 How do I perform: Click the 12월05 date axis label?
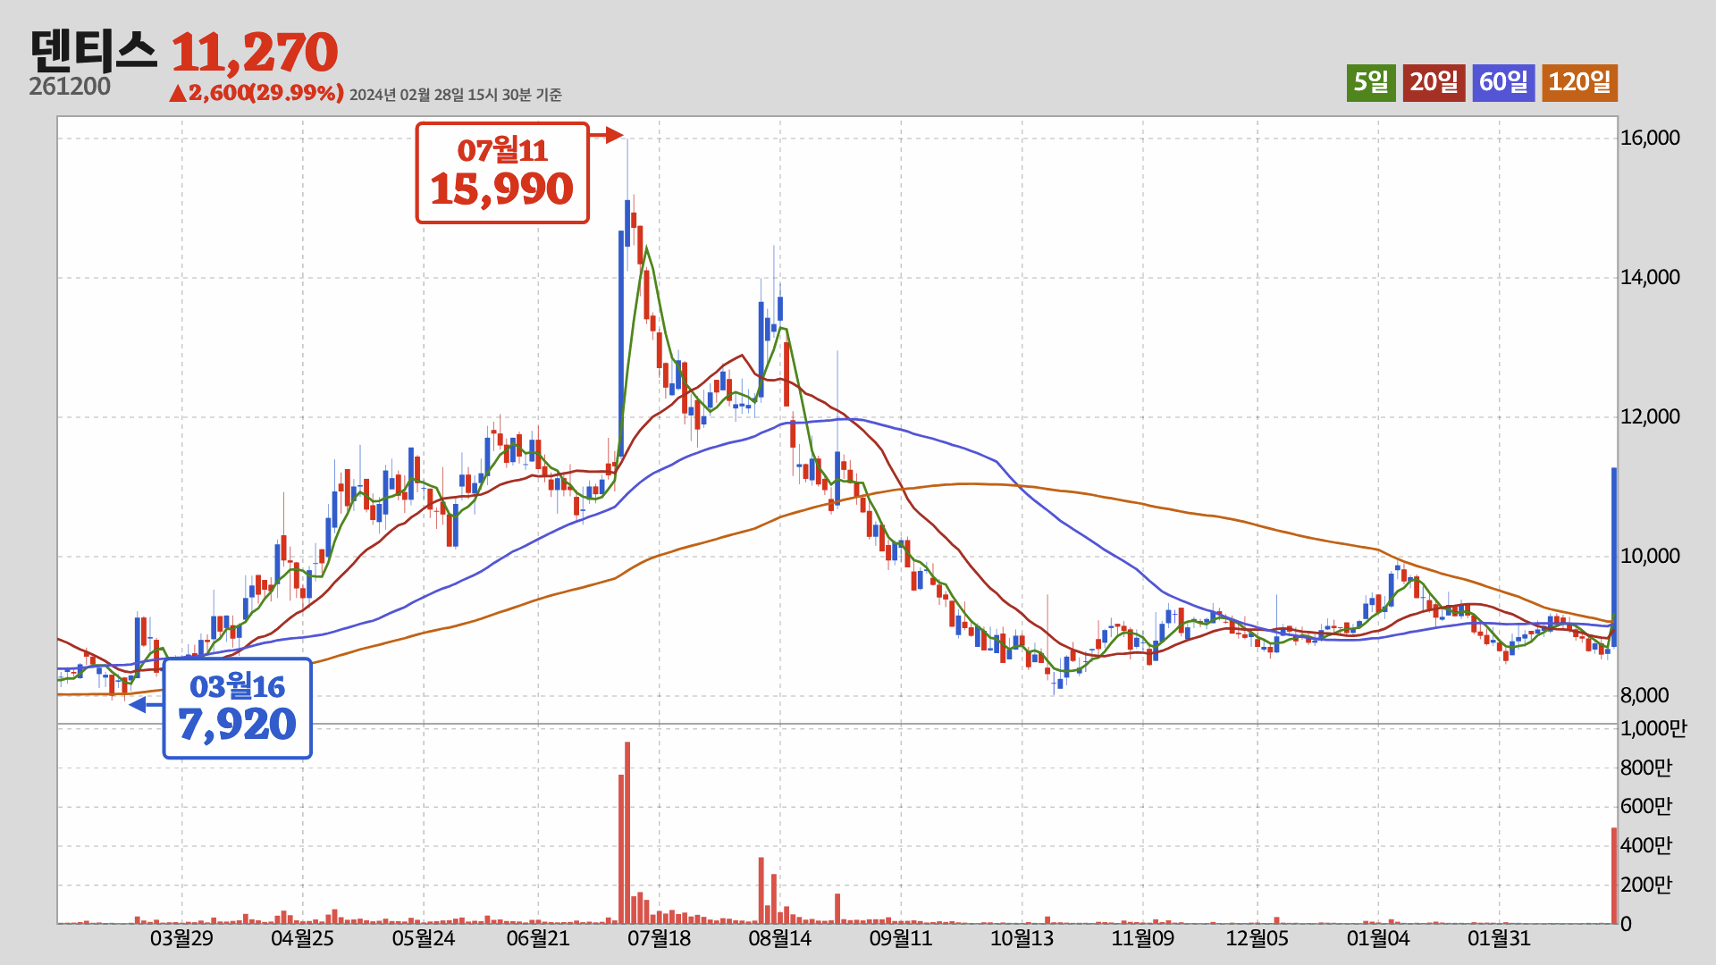pyautogui.click(x=1258, y=938)
